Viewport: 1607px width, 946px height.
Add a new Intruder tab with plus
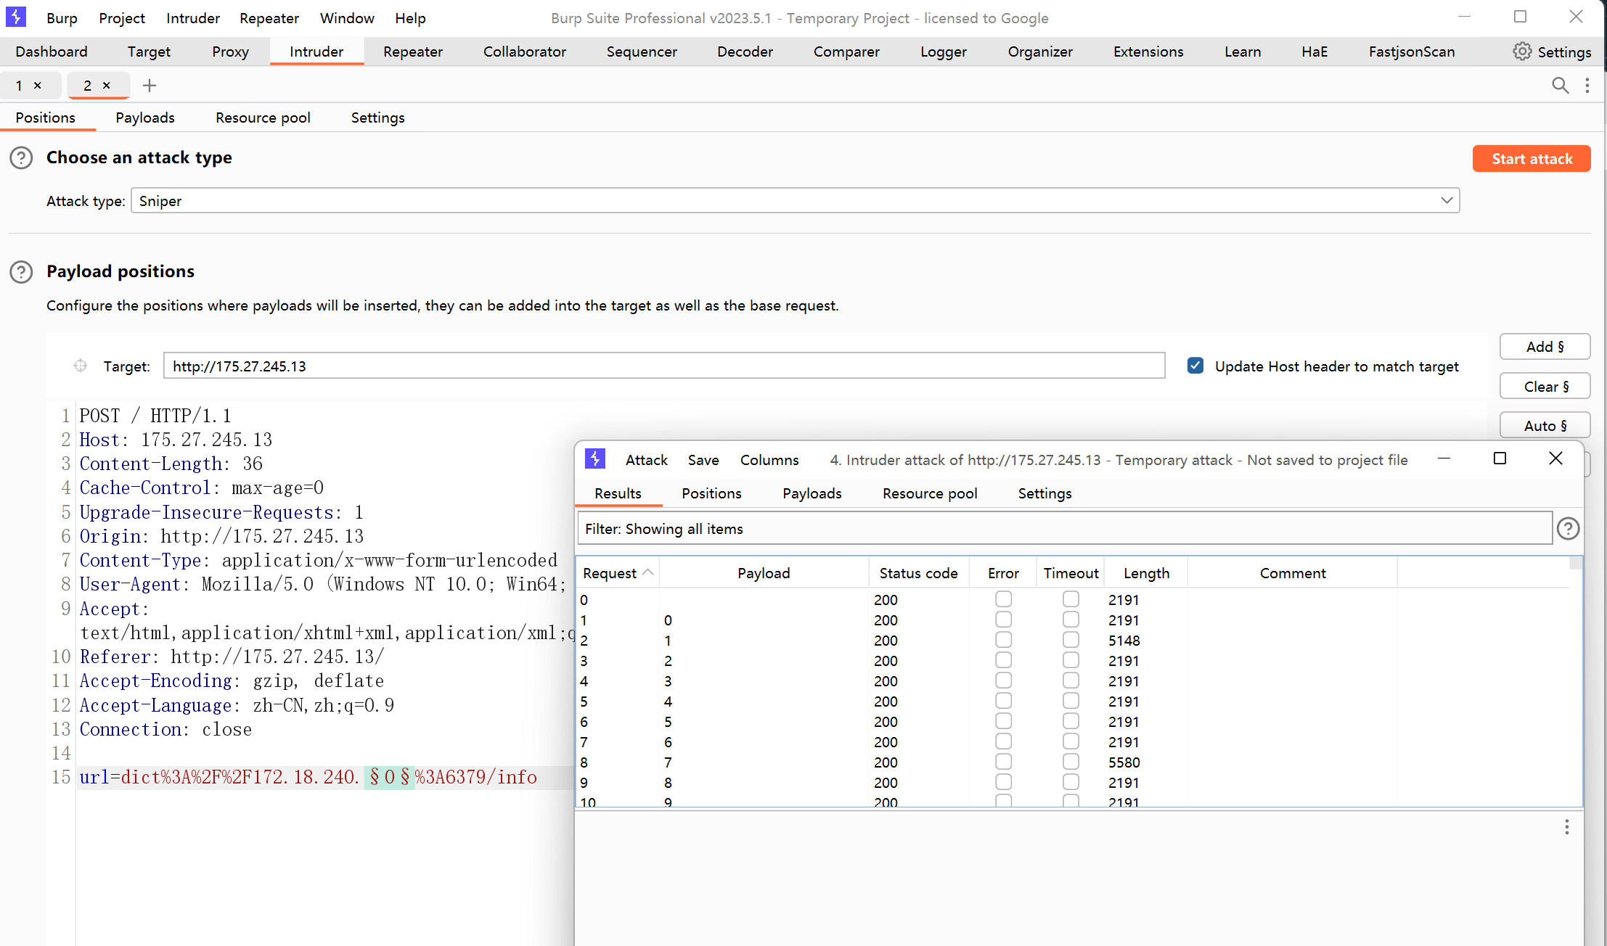[150, 86]
